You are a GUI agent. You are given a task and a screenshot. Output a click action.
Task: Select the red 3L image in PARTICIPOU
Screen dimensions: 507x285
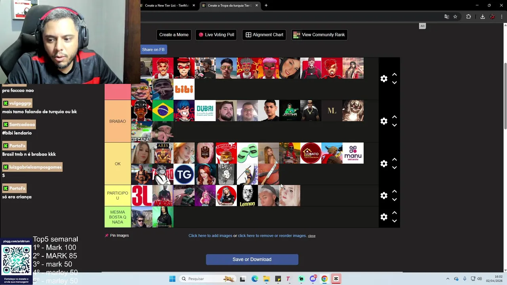(x=142, y=196)
